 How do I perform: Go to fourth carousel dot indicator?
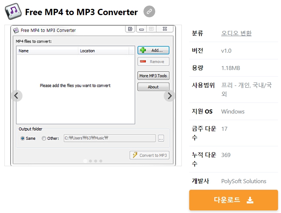[101, 161]
